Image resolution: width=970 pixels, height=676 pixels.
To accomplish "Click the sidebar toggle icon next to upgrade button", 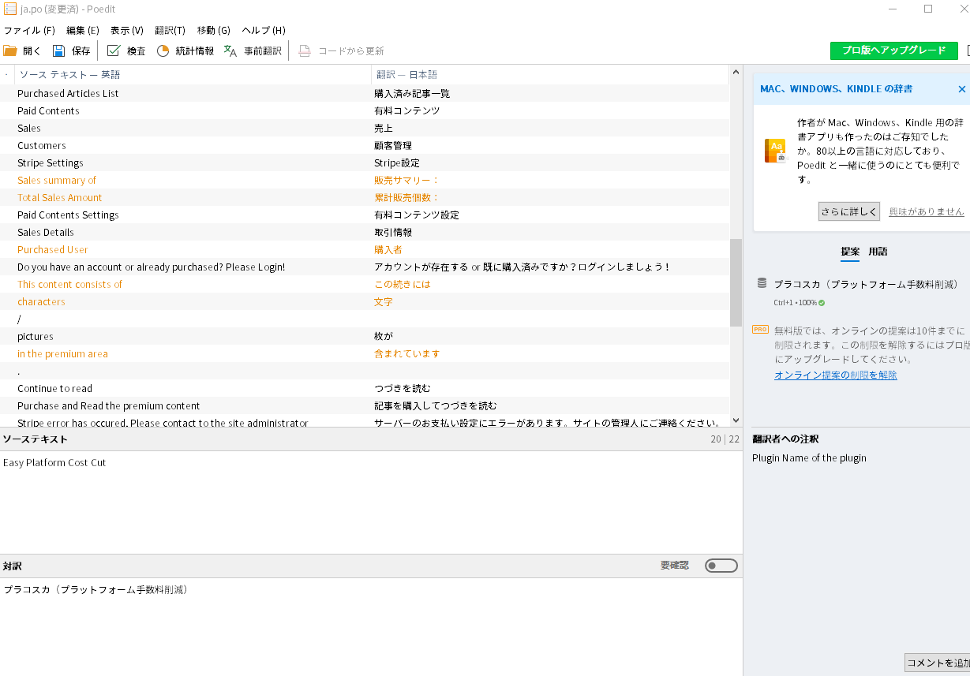I will coord(968,50).
